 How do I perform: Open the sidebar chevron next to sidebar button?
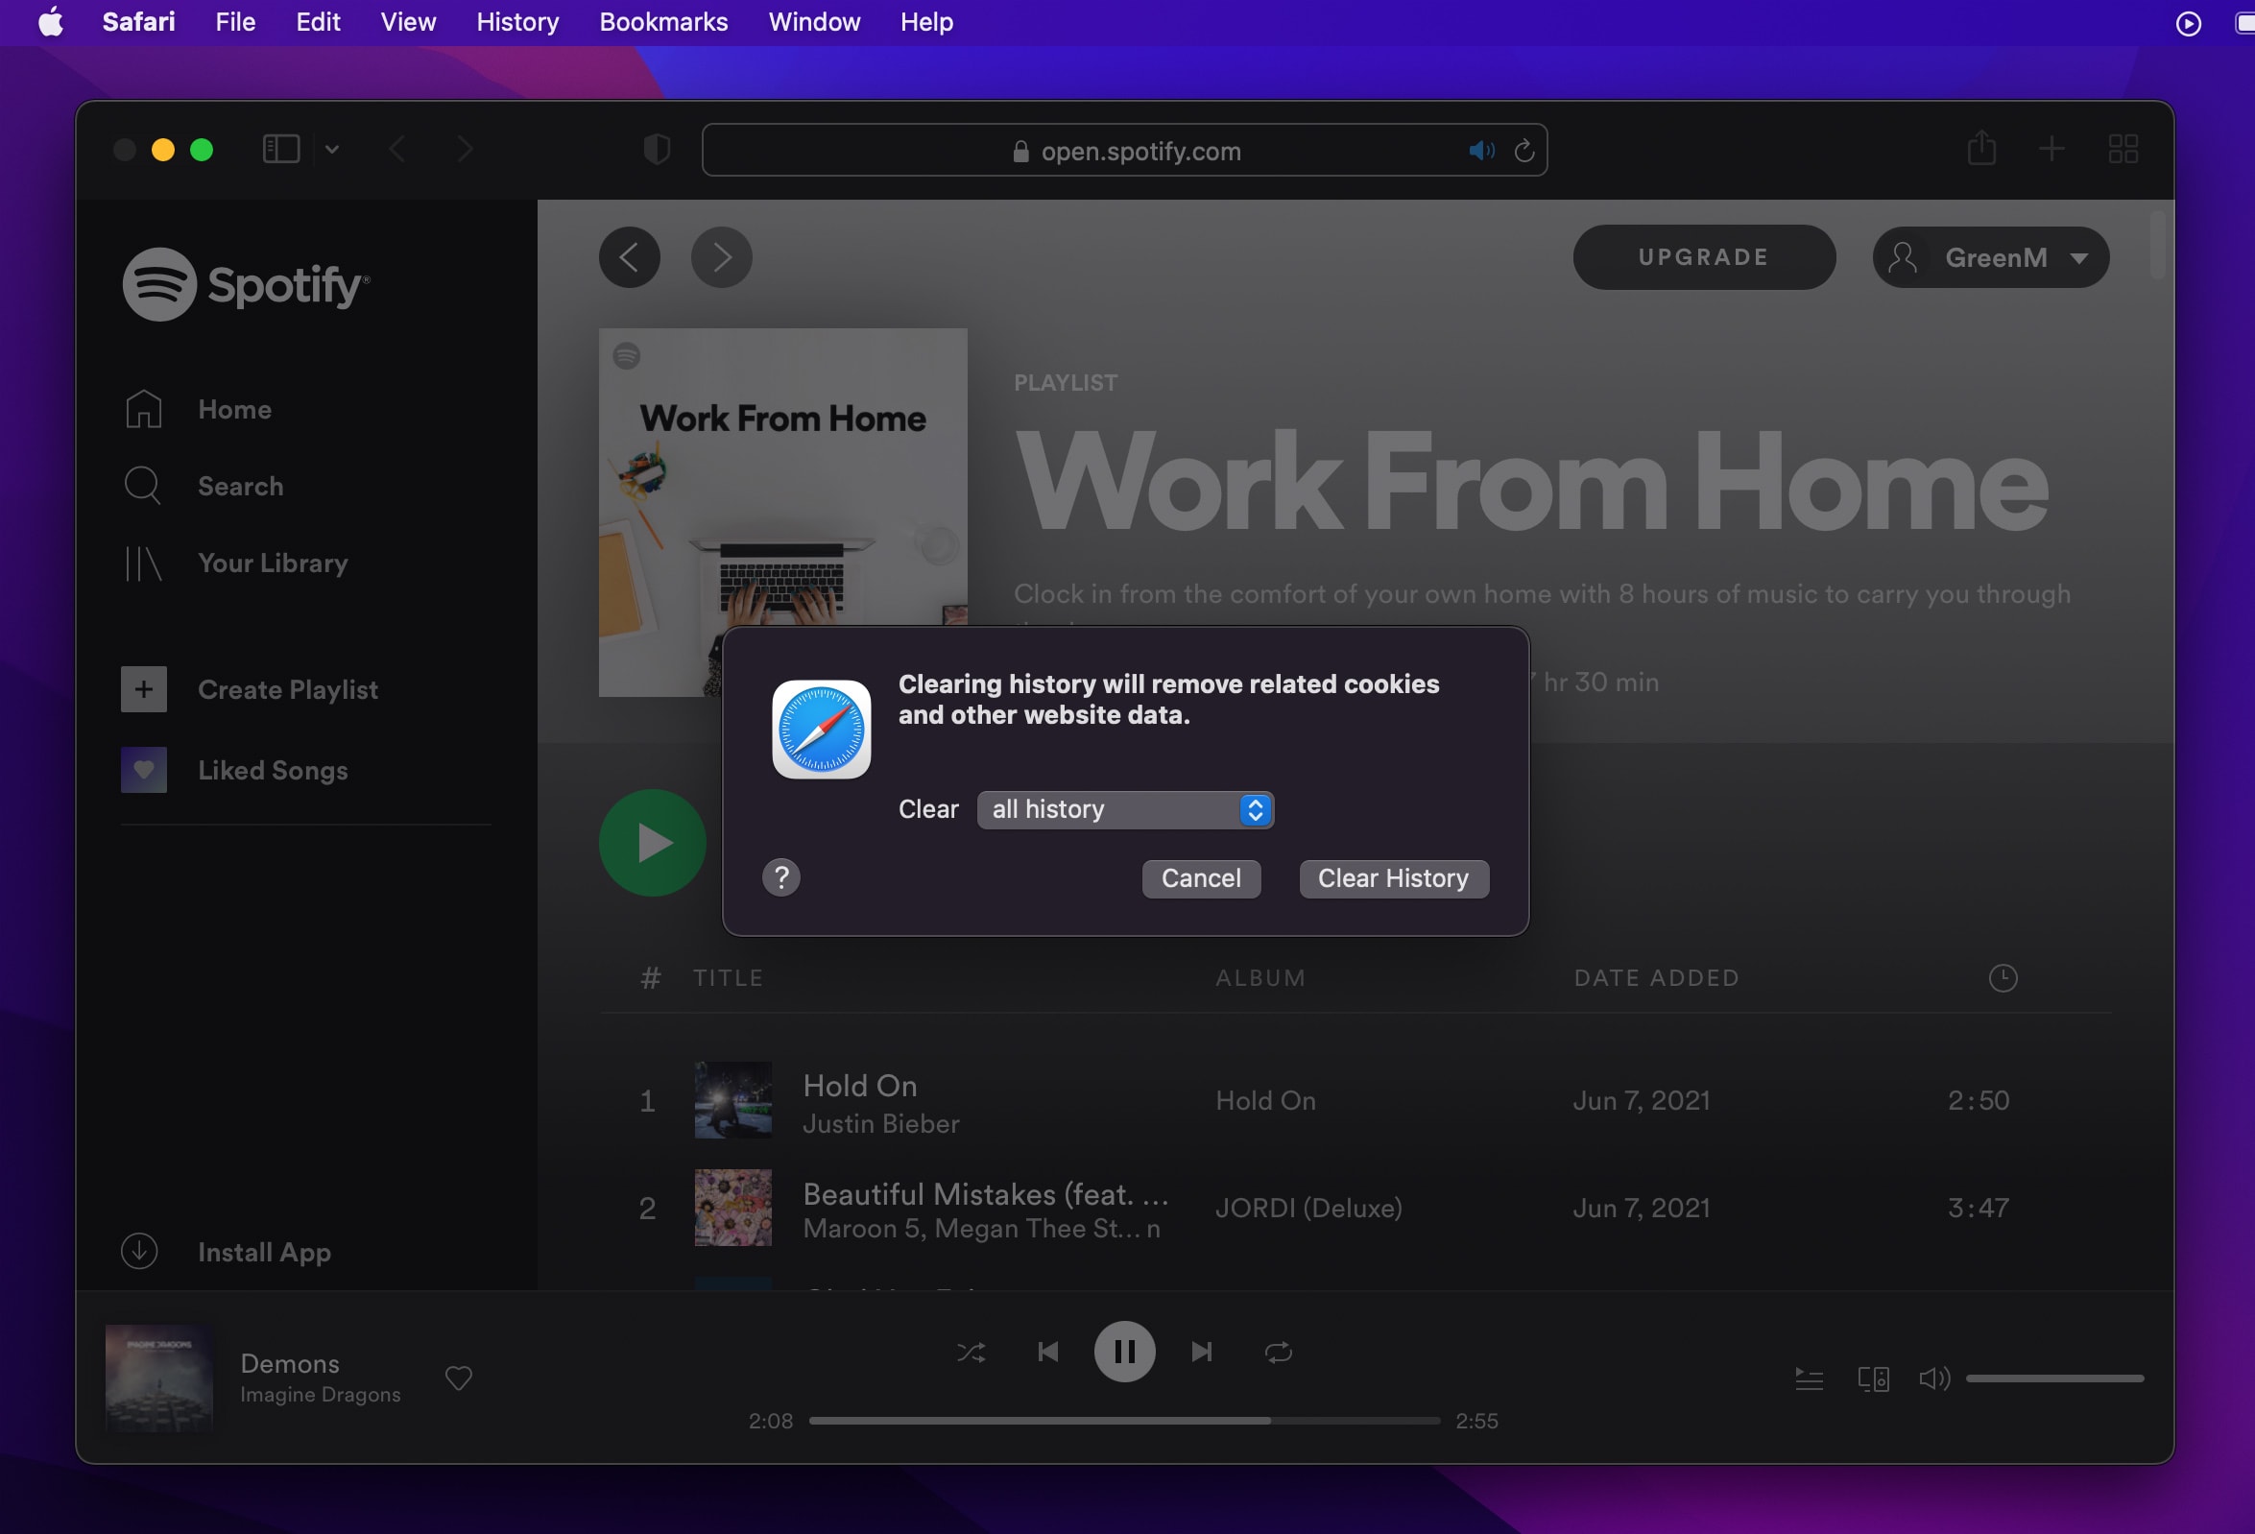pos(331,150)
